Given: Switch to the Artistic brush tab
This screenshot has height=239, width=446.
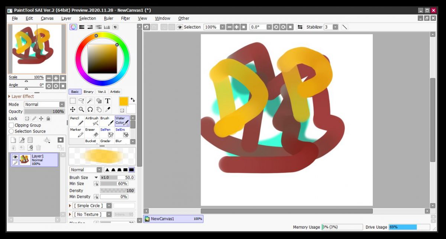Looking at the screenshot, I should [115, 92].
